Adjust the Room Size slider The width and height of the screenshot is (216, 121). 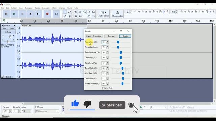pos(118,42)
